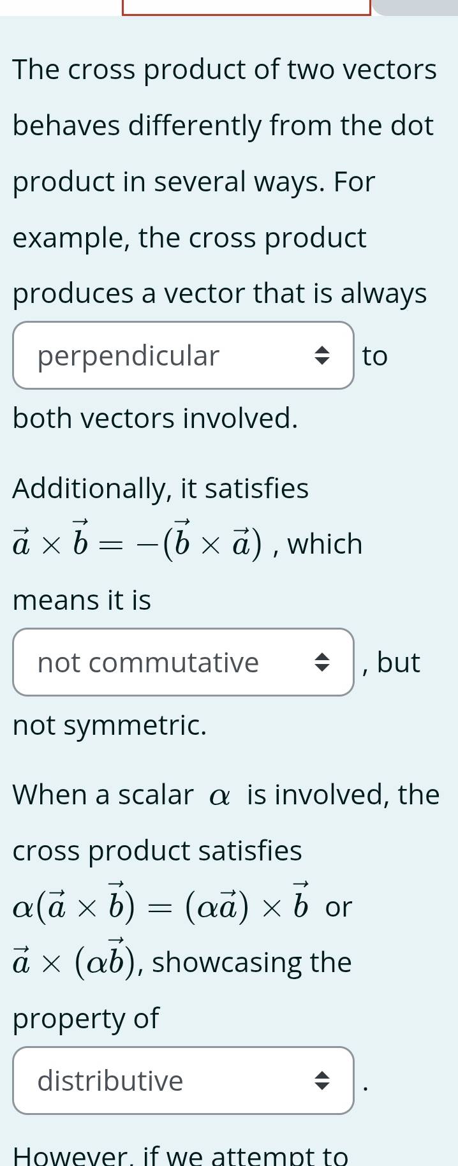The height and width of the screenshot is (1166, 458).
Task: Click the gray rounded tab at top right
Action: 415,6
